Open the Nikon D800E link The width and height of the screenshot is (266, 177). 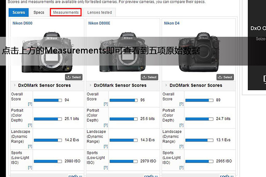(x=99, y=23)
